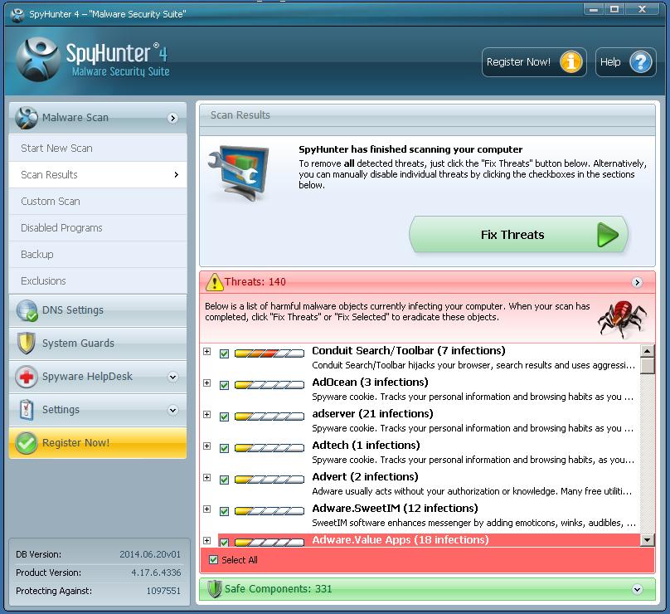Click the threat list scroll down arrow
Viewport: 670px width, 614px height.
(x=648, y=540)
